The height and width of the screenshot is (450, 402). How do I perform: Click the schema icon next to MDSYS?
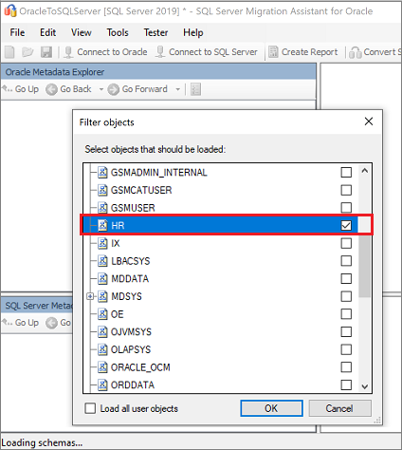pyautogui.click(x=102, y=296)
